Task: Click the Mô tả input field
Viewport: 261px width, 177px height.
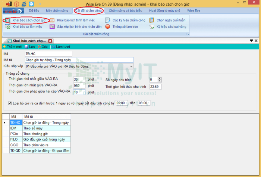Action: [x=79, y=60]
